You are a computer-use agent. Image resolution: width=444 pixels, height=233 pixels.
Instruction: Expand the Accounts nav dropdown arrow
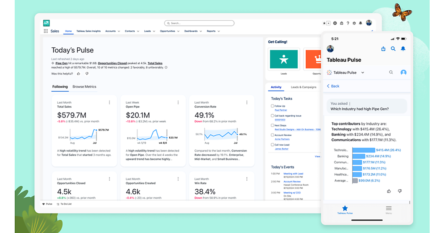(119, 31)
